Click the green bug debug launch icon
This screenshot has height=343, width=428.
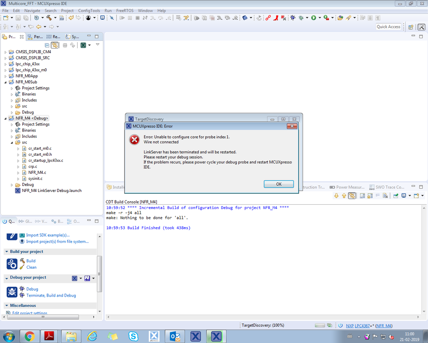point(301,18)
